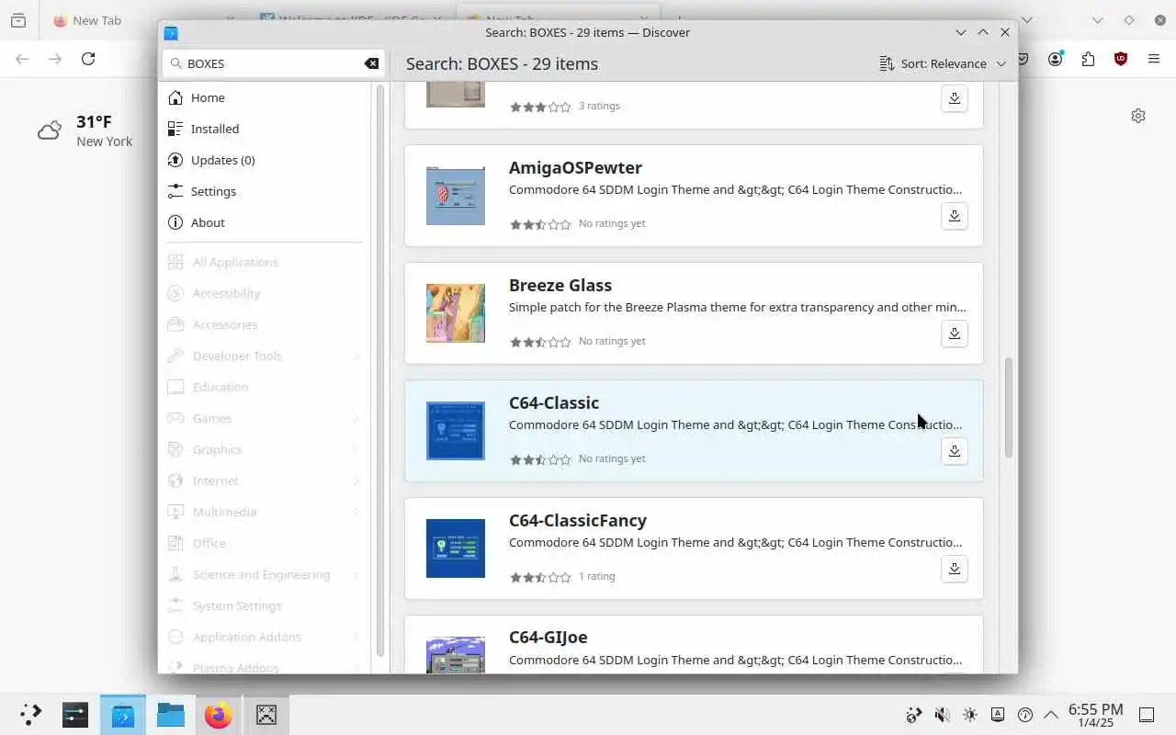Install Breeze Glass via download icon

coord(955,334)
